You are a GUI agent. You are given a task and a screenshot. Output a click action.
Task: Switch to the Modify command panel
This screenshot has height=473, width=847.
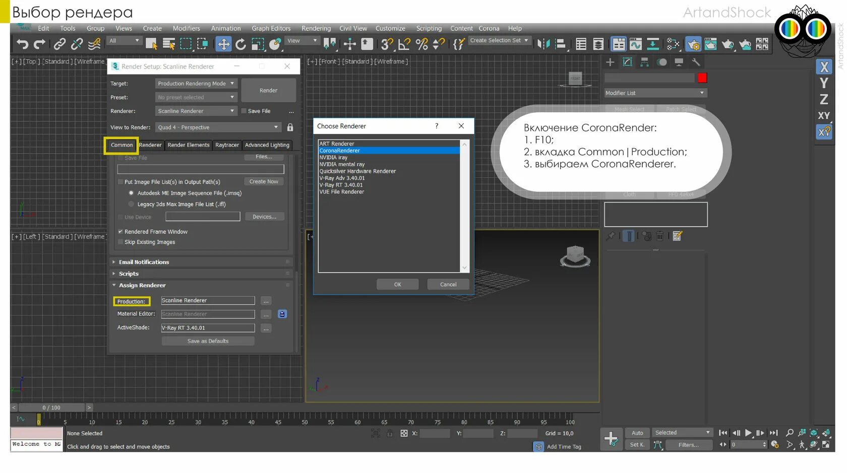(x=627, y=62)
